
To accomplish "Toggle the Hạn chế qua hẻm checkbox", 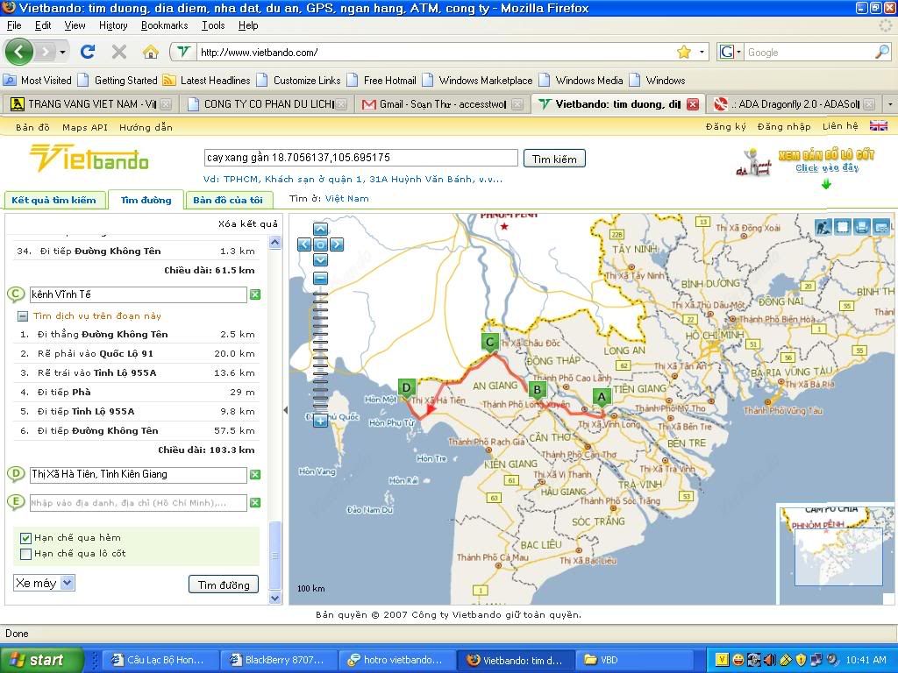I will [x=25, y=538].
